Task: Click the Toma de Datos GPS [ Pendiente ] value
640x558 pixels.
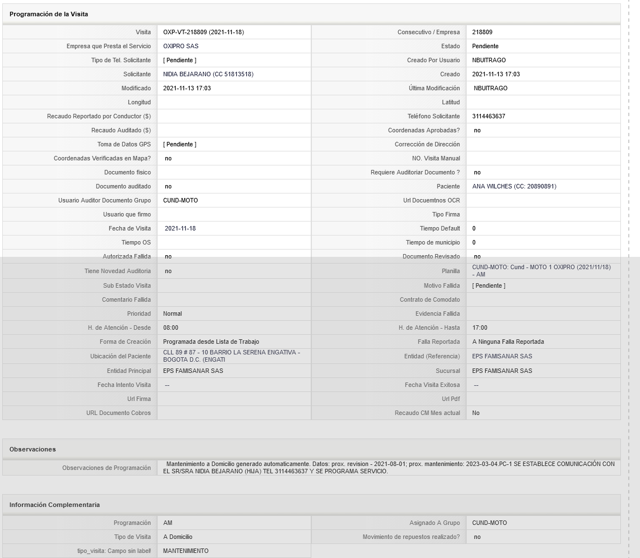Action: (179, 144)
